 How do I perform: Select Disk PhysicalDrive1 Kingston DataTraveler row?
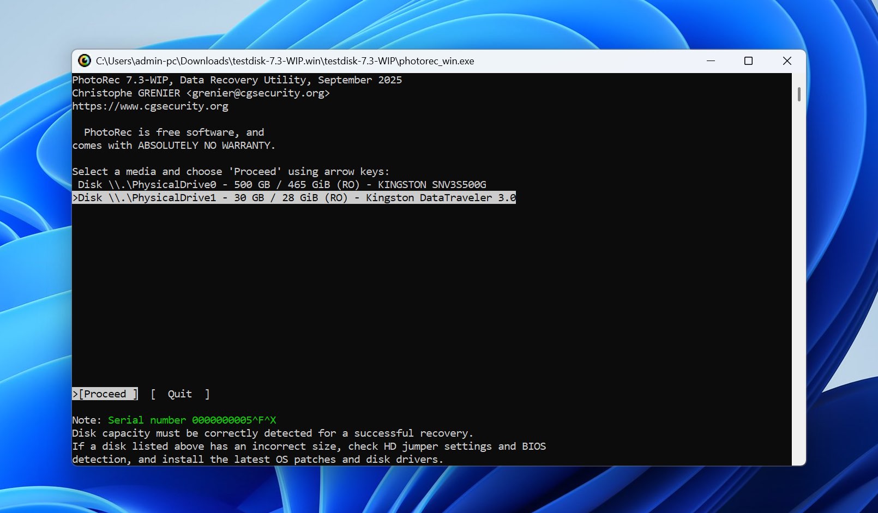[x=294, y=198]
